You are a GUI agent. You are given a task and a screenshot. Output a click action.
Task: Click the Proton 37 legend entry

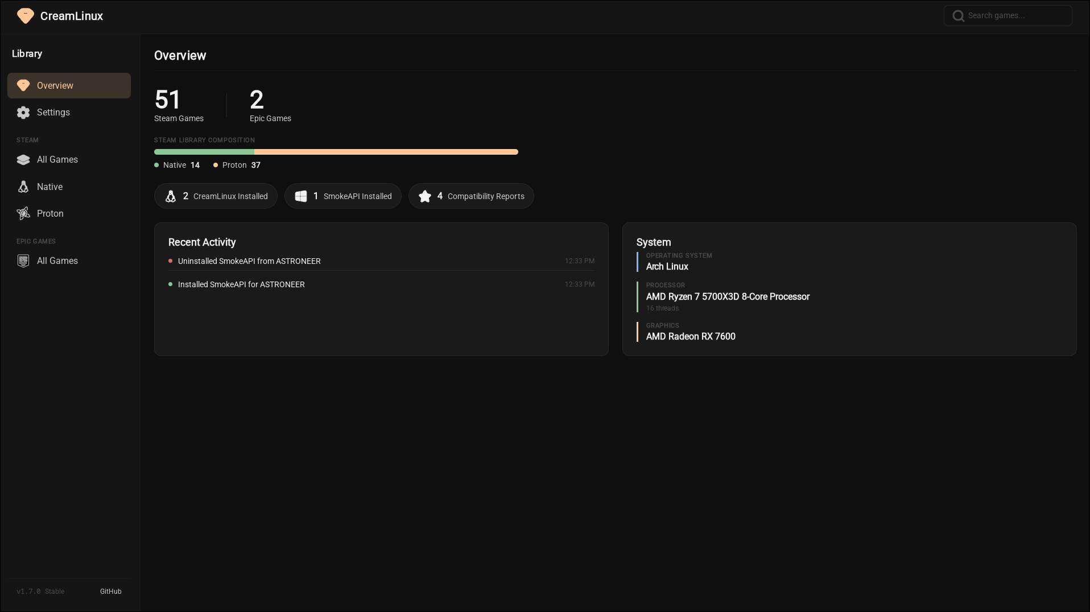[x=237, y=165]
